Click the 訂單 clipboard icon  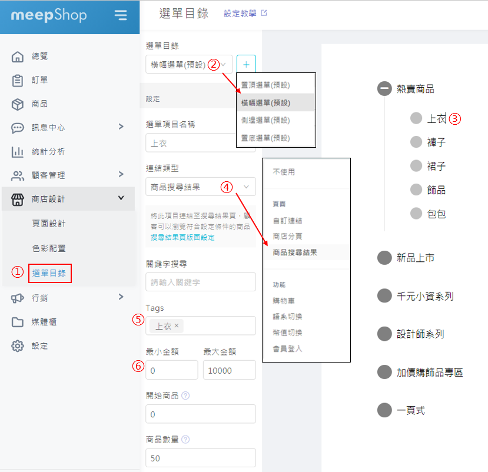coord(18,80)
